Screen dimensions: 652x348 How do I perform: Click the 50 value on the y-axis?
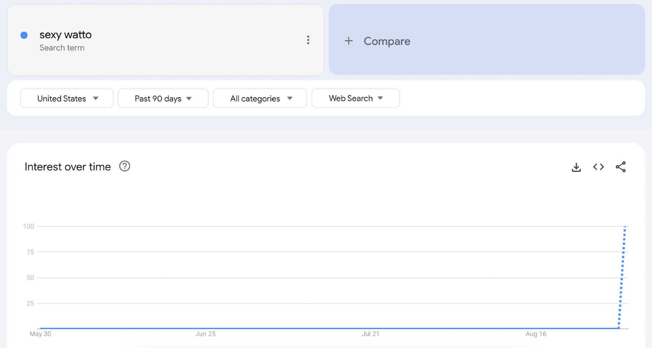coord(30,278)
